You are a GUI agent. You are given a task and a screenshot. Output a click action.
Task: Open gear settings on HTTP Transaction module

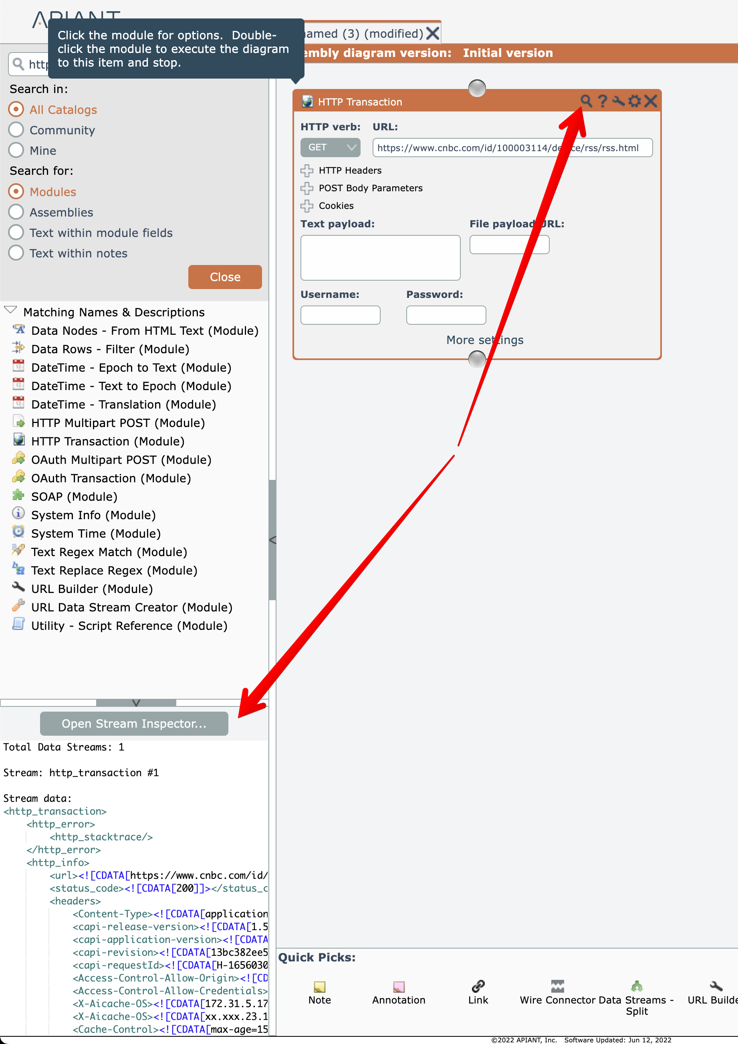[634, 101]
